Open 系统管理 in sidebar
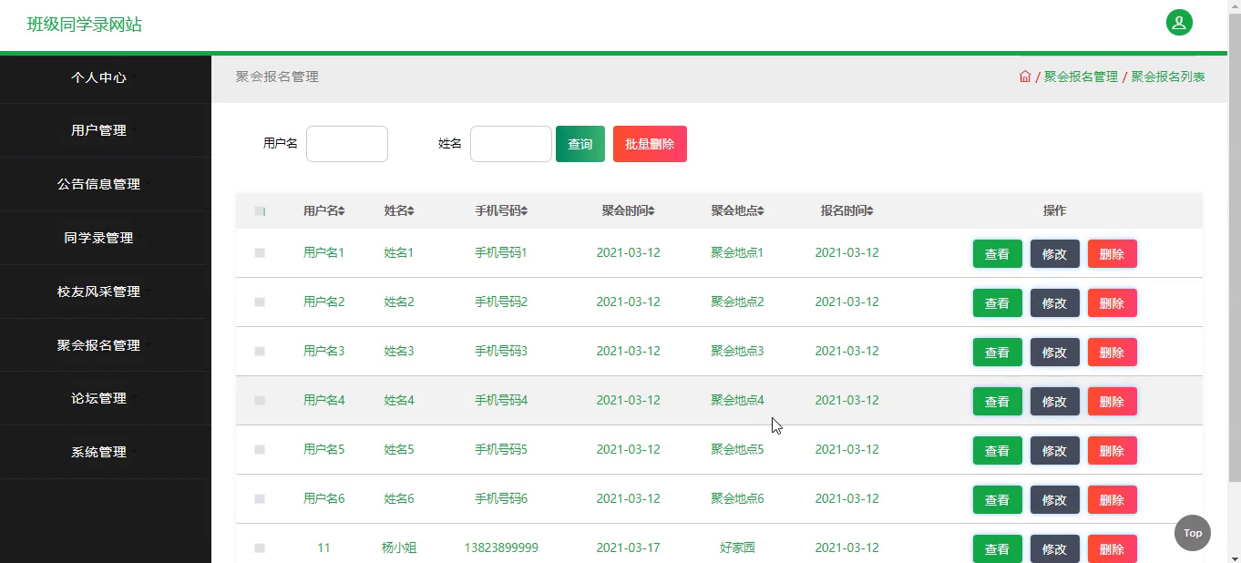The width and height of the screenshot is (1241, 563). pos(98,452)
